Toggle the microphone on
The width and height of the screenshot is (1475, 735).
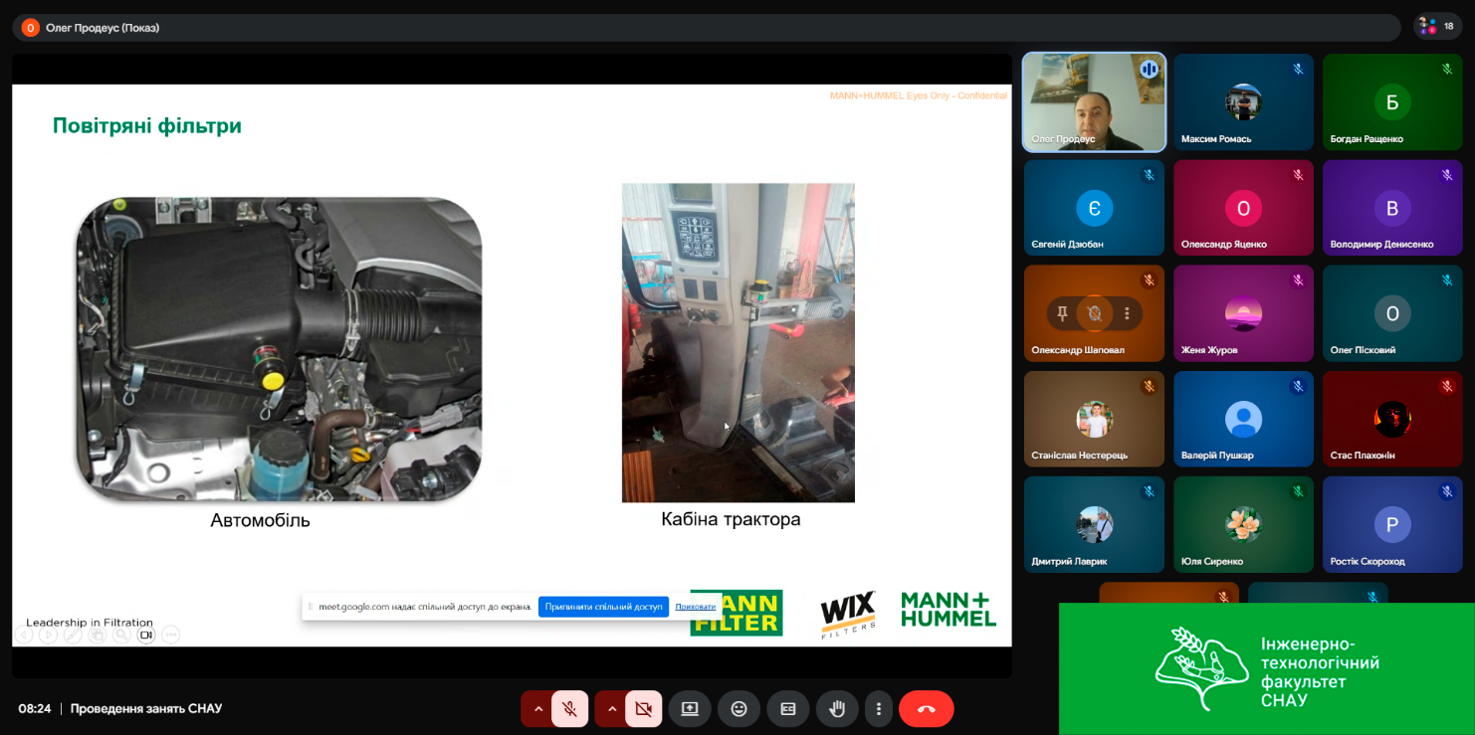click(570, 709)
